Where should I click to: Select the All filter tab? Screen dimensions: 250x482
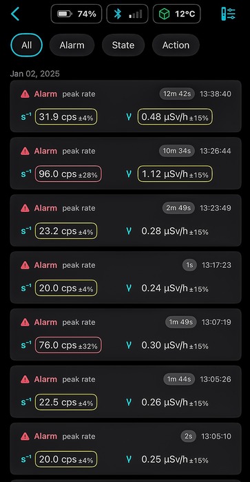click(x=26, y=45)
